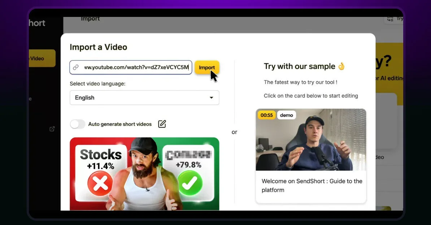Click the SendShort logo top left
Viewport: 431px width, 225px height.
37,23
